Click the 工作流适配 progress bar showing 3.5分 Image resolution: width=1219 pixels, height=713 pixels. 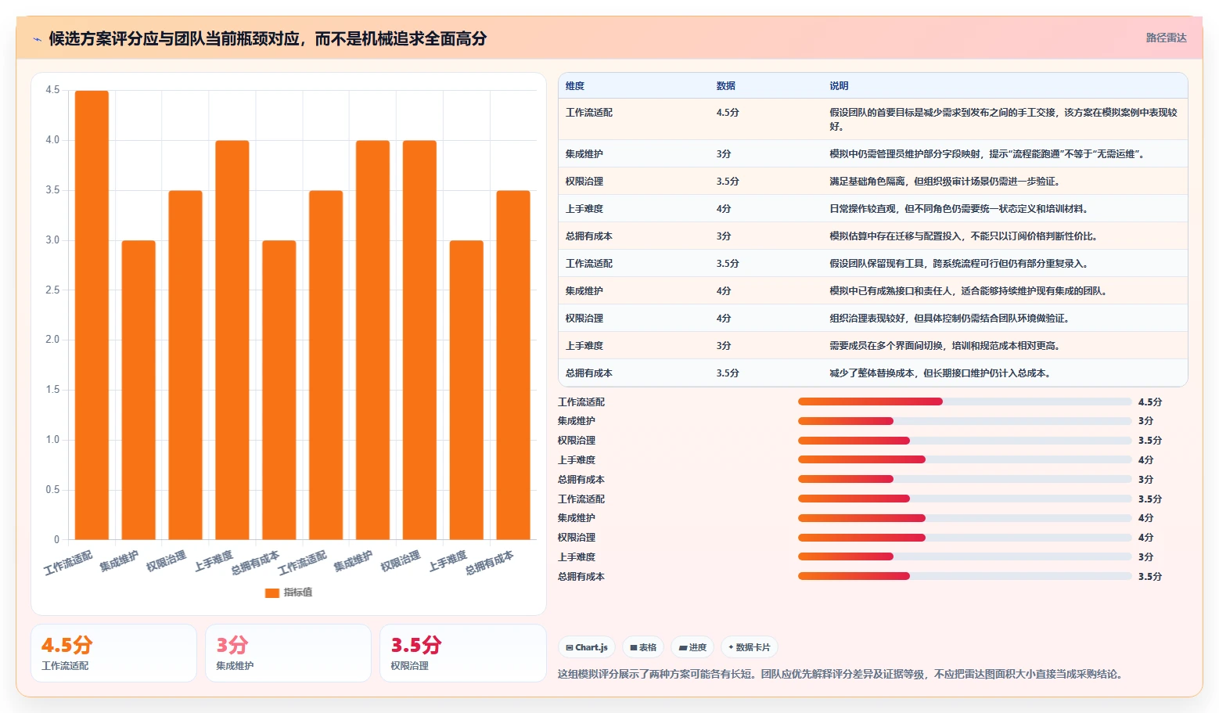(965, 499)
